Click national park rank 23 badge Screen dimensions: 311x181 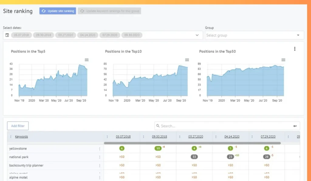(230, 157)
